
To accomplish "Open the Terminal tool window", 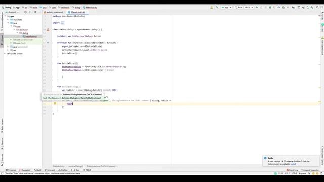I will click(11, 170).
